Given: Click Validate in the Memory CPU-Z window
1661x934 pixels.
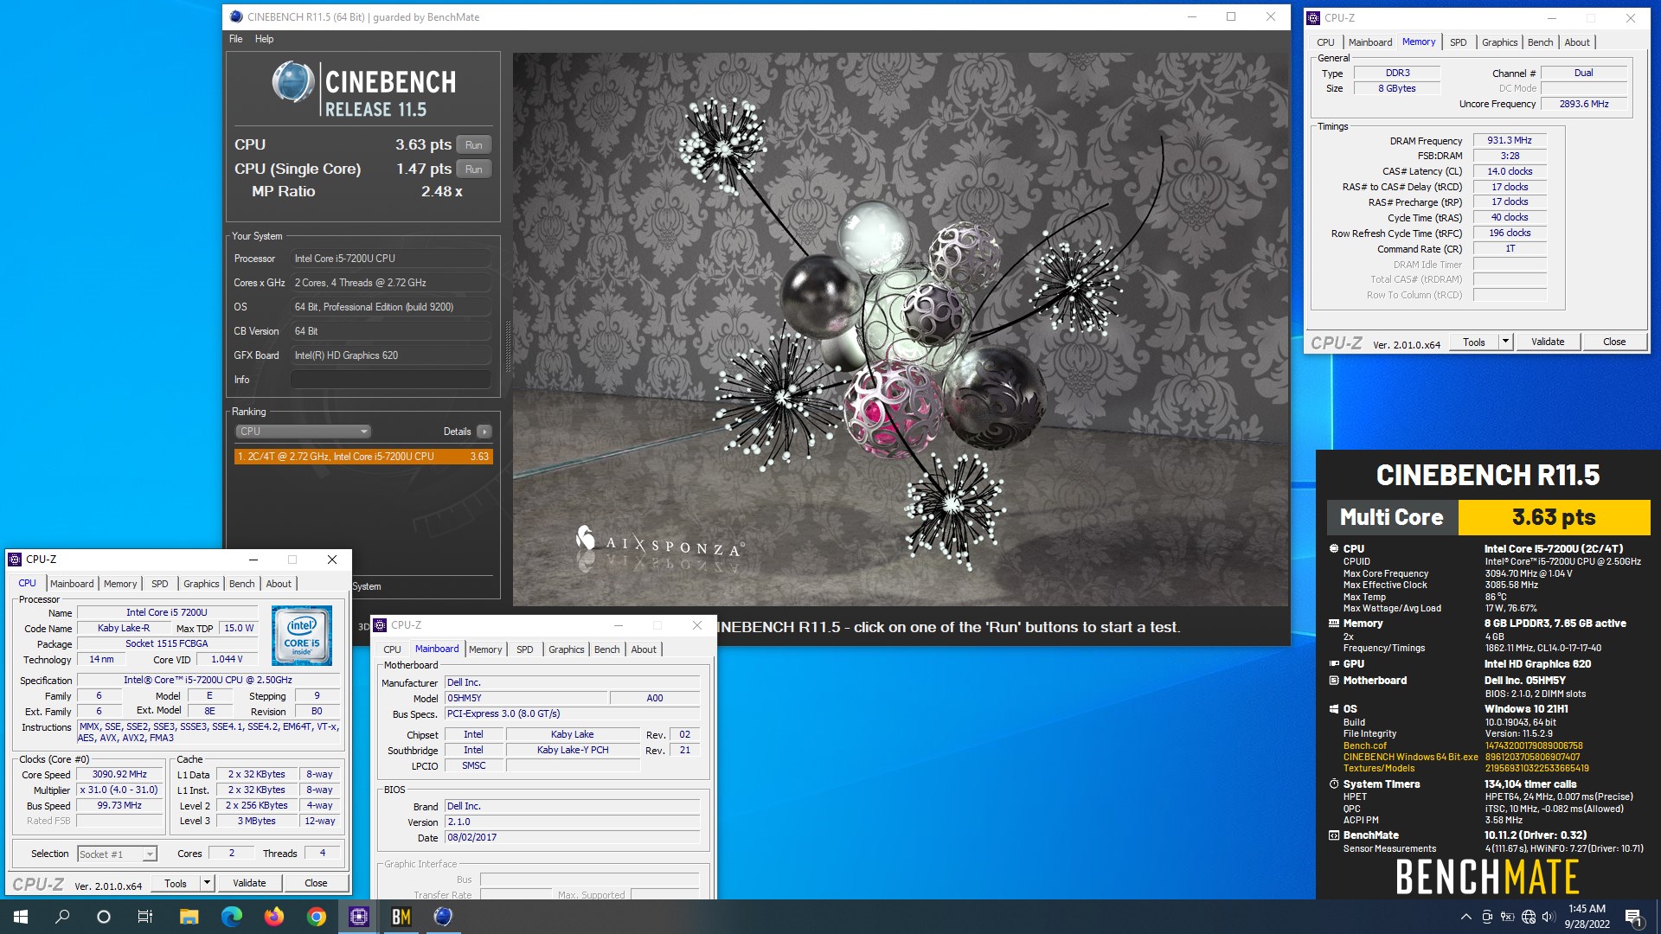Looking at the screenshot, I should point(1548,342).
